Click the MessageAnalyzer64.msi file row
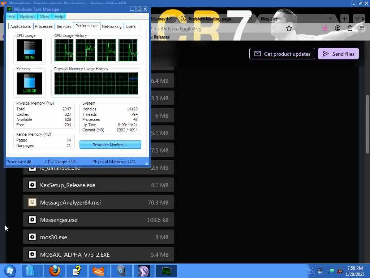This screenshot has width=370, height=278. [98, 202]
